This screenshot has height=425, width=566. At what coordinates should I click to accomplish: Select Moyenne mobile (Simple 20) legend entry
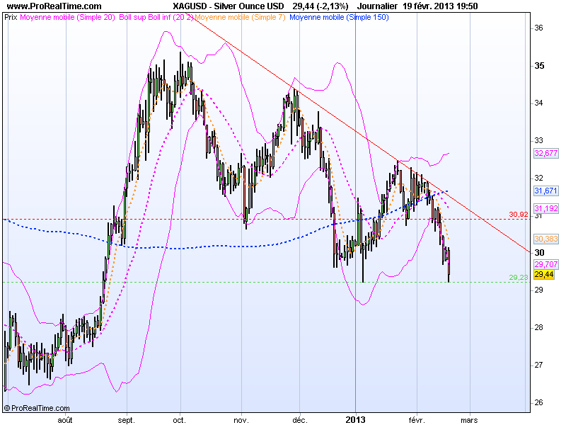point(67,17)
